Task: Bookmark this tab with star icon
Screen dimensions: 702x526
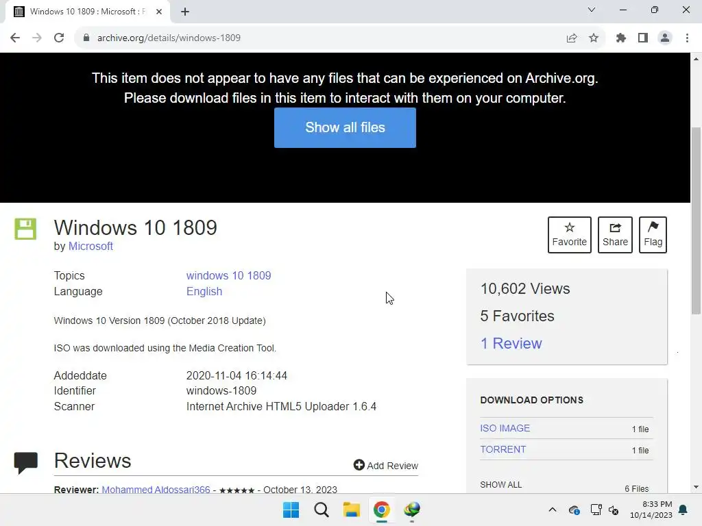Action: [594, 38]
